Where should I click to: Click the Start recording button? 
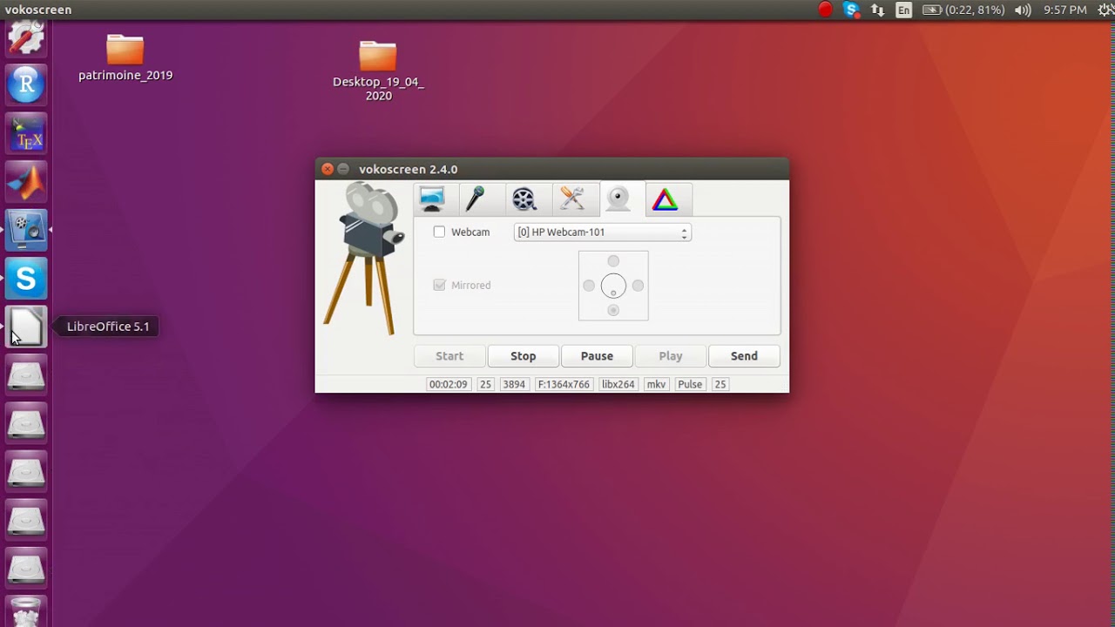coord(449,355)
